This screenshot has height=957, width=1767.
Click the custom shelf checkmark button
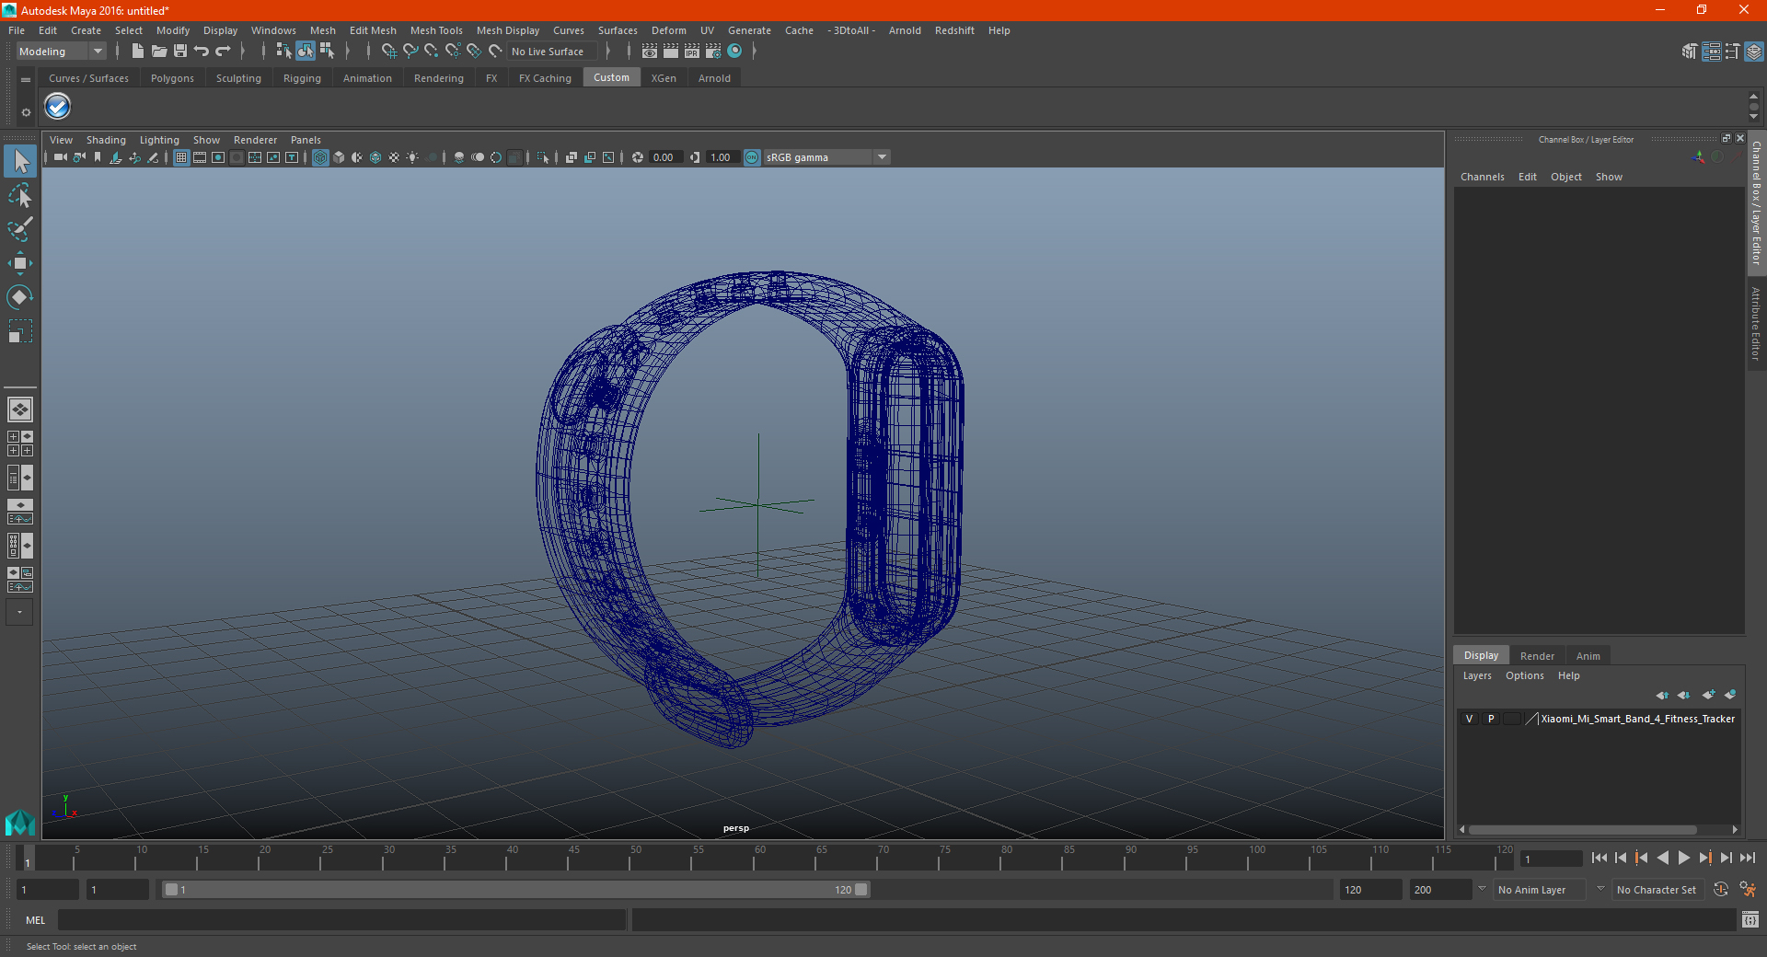click(x=57, y=107)
